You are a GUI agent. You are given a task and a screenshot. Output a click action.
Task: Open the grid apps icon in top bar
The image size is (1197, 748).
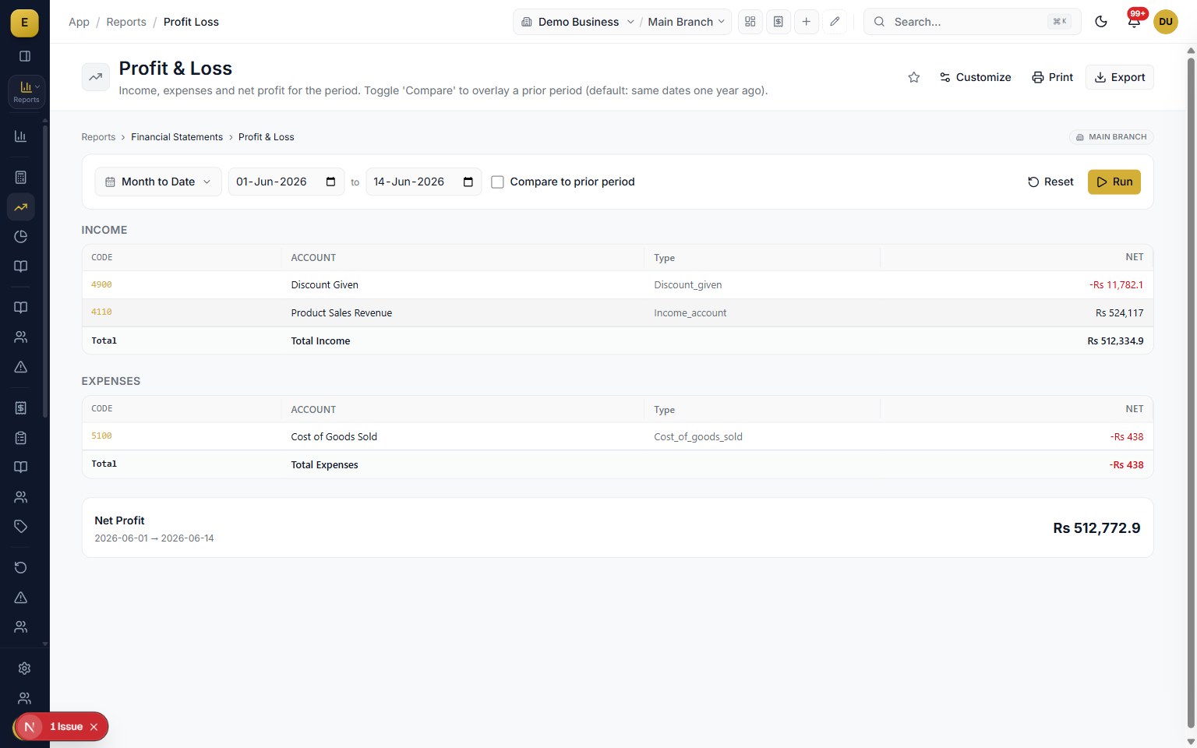pyautogui.click(x=750, y=22)
